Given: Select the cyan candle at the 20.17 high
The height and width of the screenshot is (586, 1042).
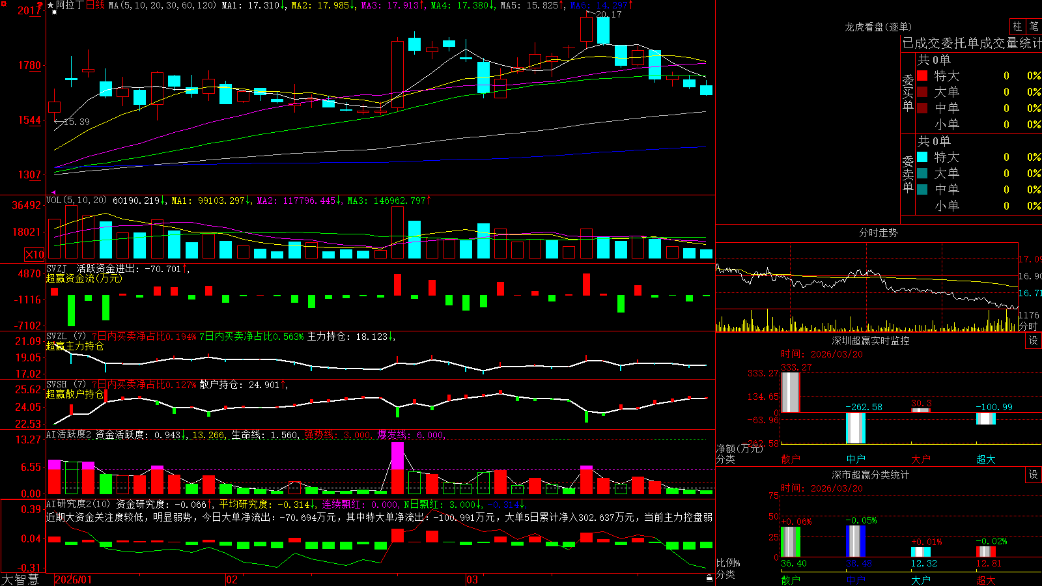Looking at the screenshot, I should (x=603, y=30).
